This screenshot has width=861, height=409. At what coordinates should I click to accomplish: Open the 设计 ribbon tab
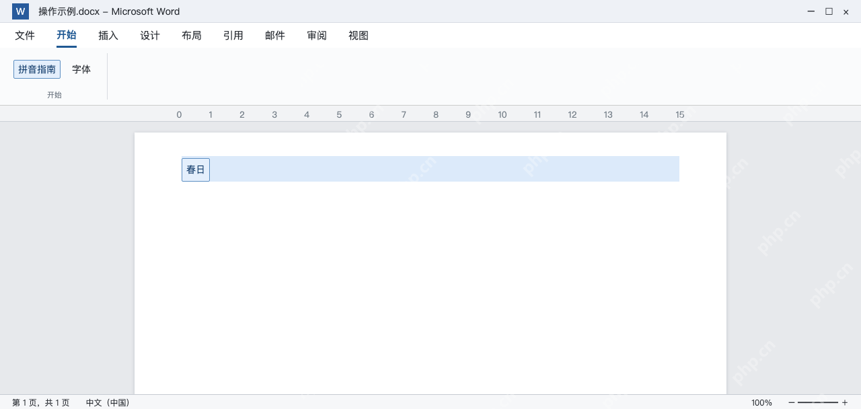[150, 36]
